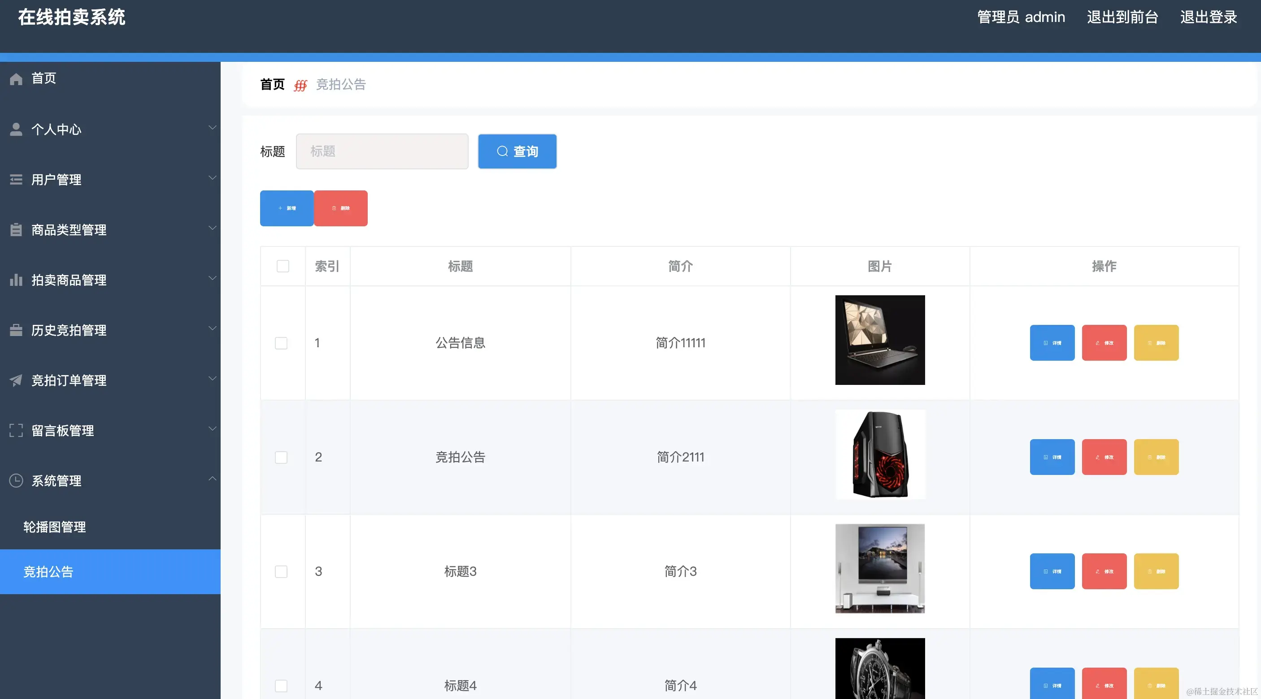Click the briefcase icon for 历史竞拍管理
Image resolution: width=1261 pixels, height=699 pixels.
point(16,330)
